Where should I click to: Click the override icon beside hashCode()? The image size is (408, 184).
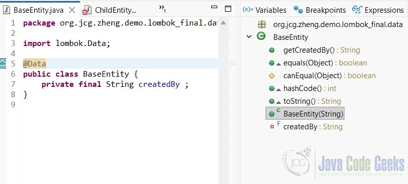point(278,89)
